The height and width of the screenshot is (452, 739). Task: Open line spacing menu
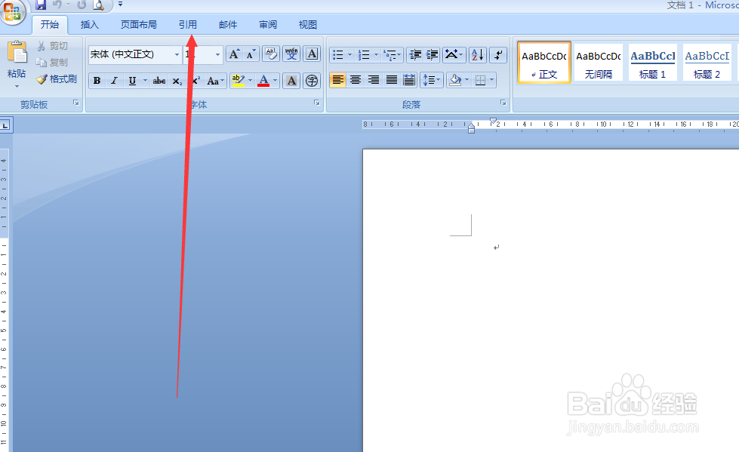click(x=431, y=80)
